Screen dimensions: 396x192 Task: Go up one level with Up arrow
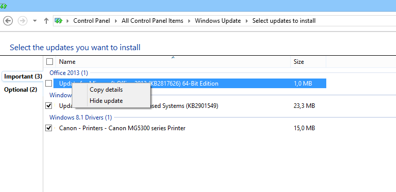(x=46, y=21)
